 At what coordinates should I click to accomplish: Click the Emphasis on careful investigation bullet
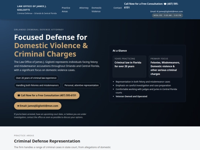(143, 85)
